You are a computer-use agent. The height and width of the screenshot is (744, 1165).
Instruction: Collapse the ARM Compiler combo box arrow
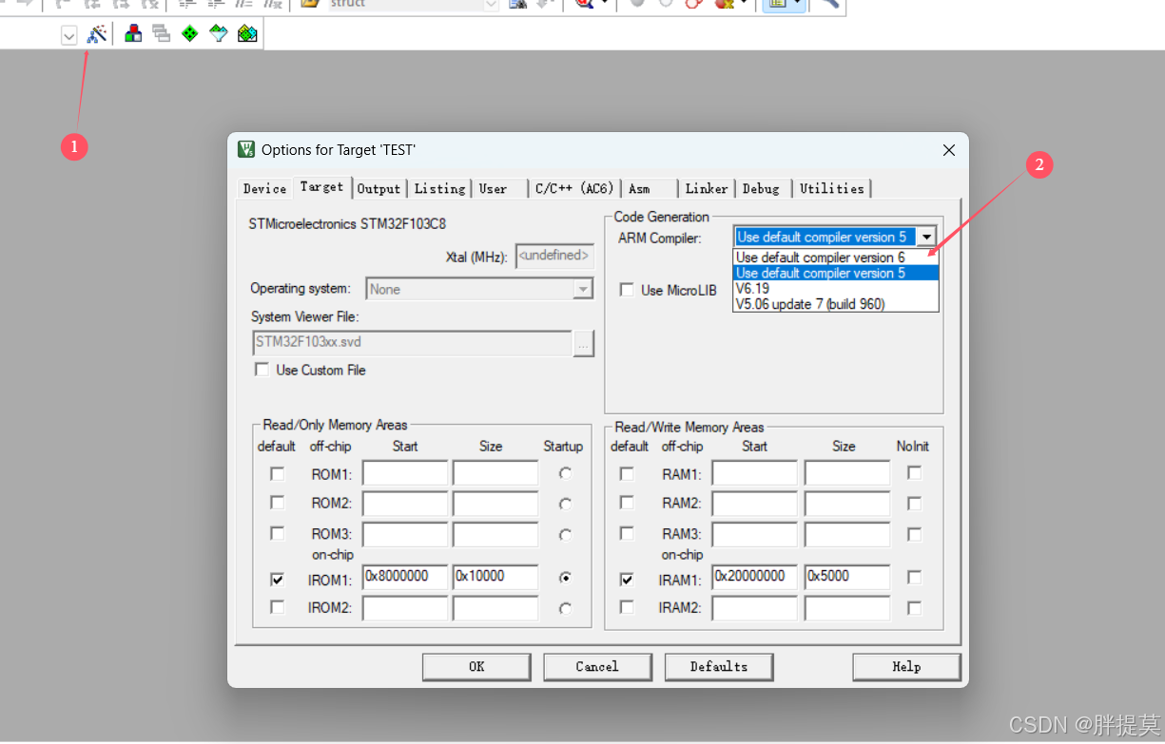[927, 238]
